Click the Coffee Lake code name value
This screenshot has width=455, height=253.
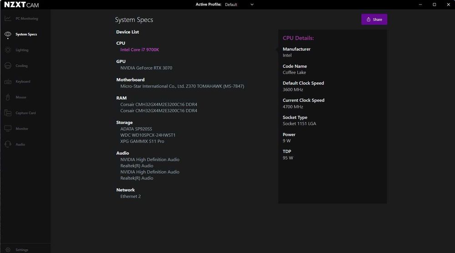pos(294,72)
